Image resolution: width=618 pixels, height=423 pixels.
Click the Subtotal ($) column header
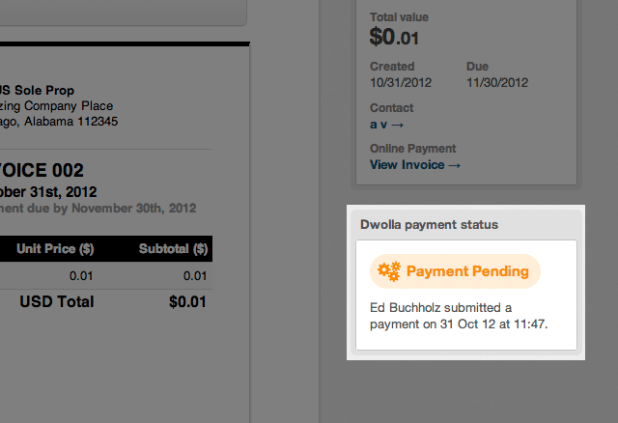pos(173,248)
